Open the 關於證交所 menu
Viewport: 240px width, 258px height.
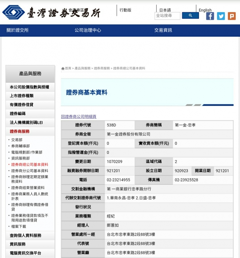click(x=18, y=30)
